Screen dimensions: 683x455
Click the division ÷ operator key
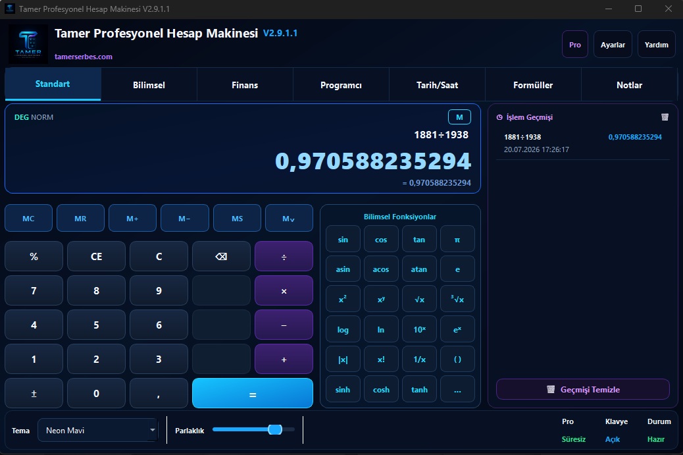pyautogui.click(x=284, y=256)
